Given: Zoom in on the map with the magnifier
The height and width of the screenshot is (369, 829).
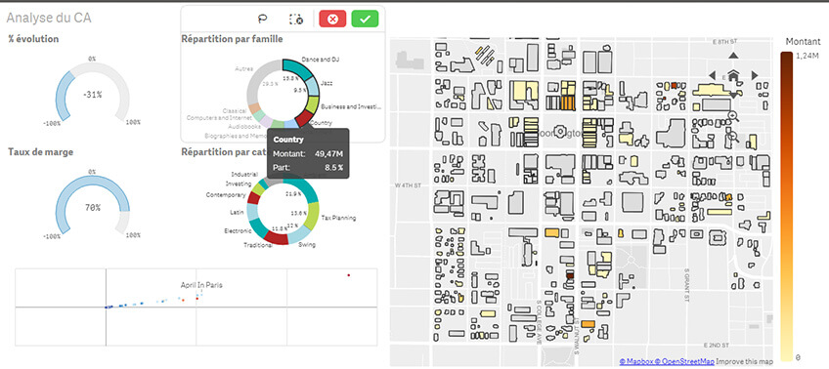Looking at the screenshot, I should pyautogui.click(x=733, y=117).
